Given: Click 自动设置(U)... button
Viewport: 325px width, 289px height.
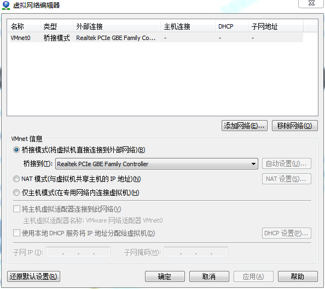Looking at the screenshot, I should click(x=287, y=164).
